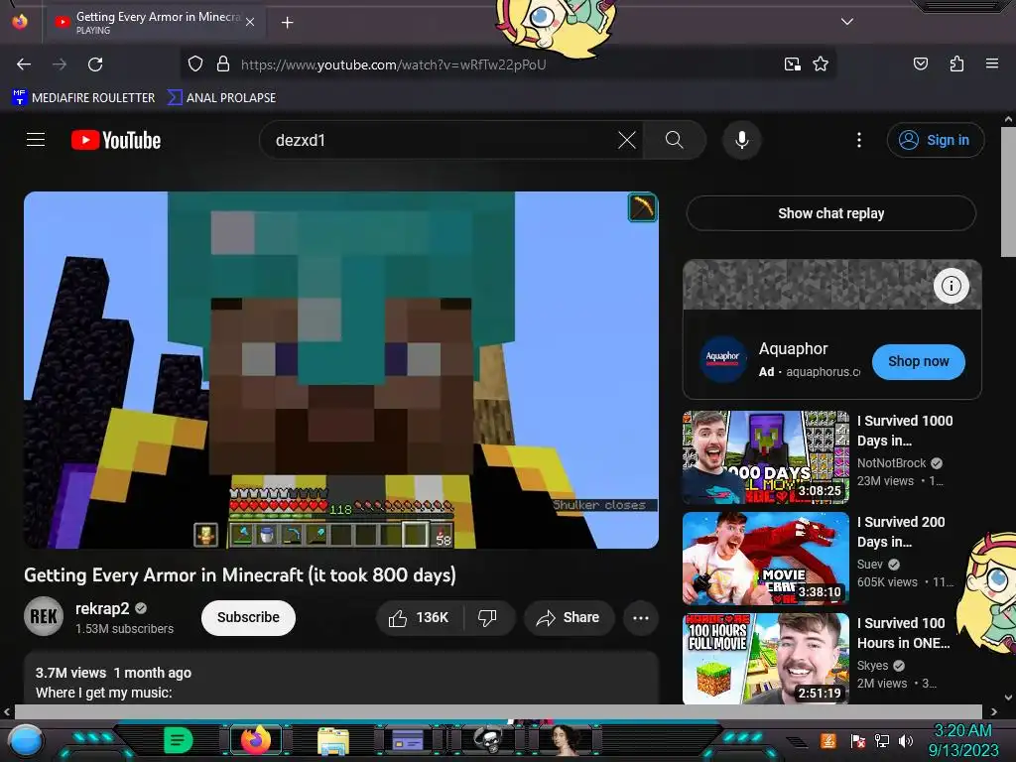1016x762 pixels.
Task: Open a new browser tab
Action: (287, 23)
